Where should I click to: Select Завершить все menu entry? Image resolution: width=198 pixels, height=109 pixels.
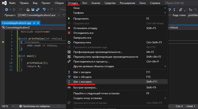click(x=117, y=38)
